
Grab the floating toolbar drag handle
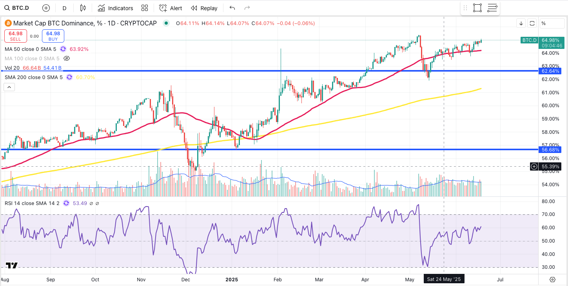point(465,8)
